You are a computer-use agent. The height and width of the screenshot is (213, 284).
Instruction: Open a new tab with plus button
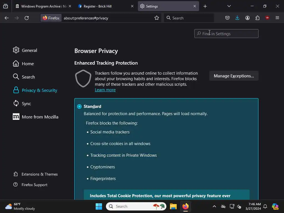click(x=205, y=6)
